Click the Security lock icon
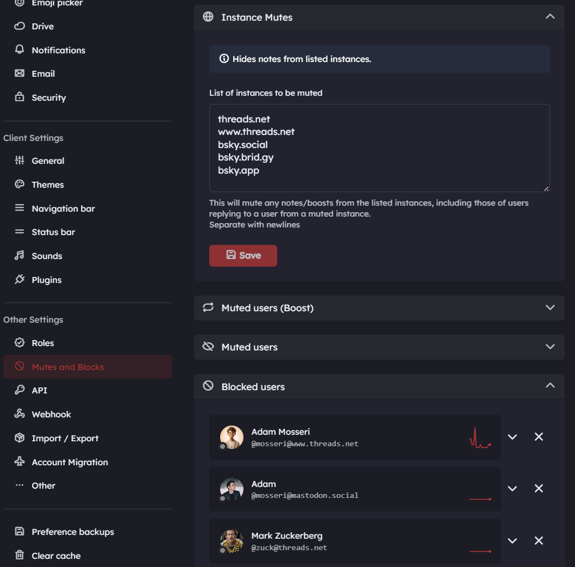Viewport: 575px width, 567px height. (x=20, y=97)
